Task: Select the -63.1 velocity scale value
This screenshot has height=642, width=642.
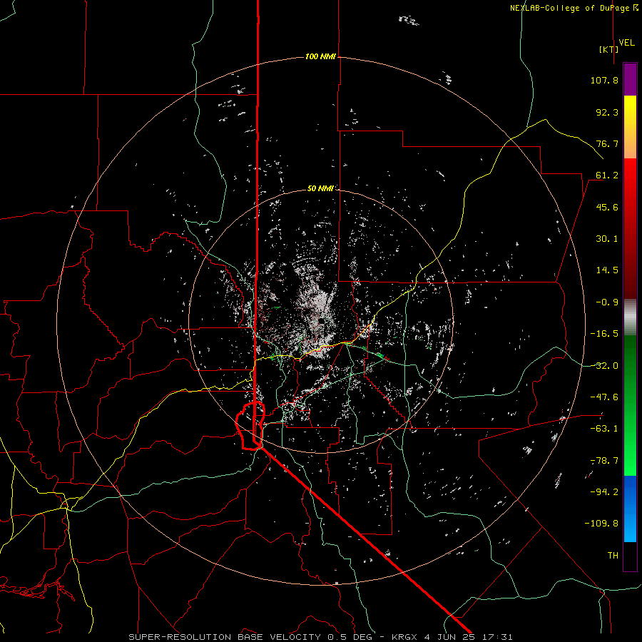Action: click(x=604, y=429)
